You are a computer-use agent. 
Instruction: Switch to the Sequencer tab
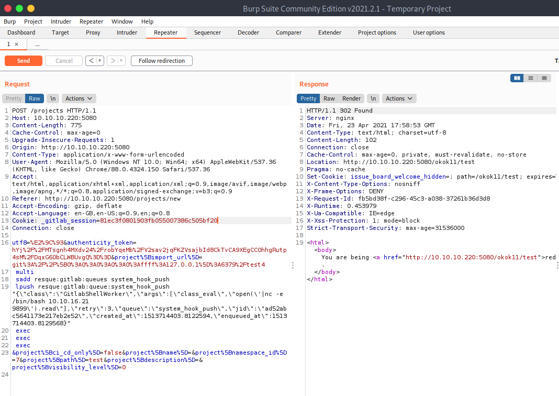pos(207,32)
